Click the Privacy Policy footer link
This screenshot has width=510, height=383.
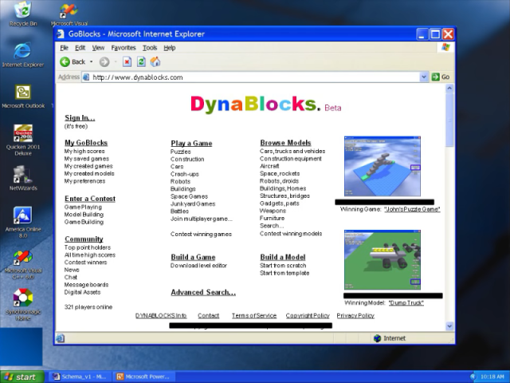point(355,316)
